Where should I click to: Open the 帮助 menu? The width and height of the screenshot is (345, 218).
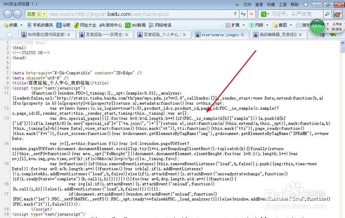click(295, 4)
